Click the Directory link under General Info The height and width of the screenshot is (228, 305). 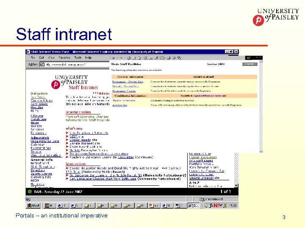tap(38, 170)
